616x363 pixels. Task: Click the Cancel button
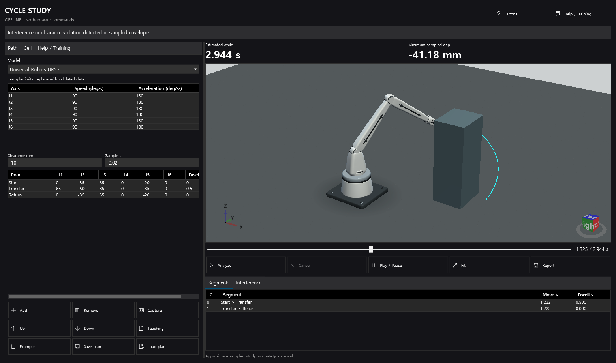(x=327, y=265)
